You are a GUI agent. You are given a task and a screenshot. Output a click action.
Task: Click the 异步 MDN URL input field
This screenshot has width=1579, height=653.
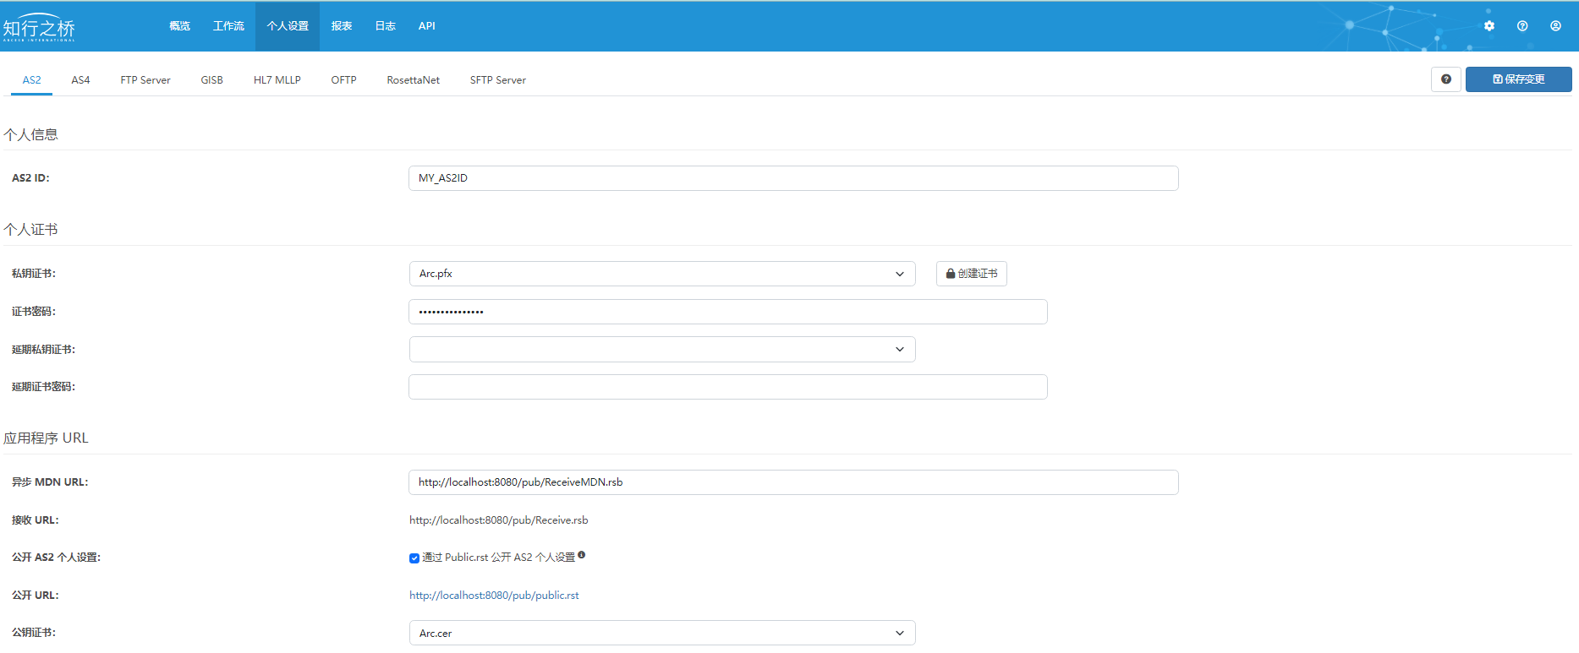792,482
